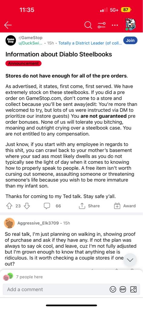Open the three-dot overflow menu
Image resolution: width=143 pixels, height=309 pixels.
tap(115, 25)
